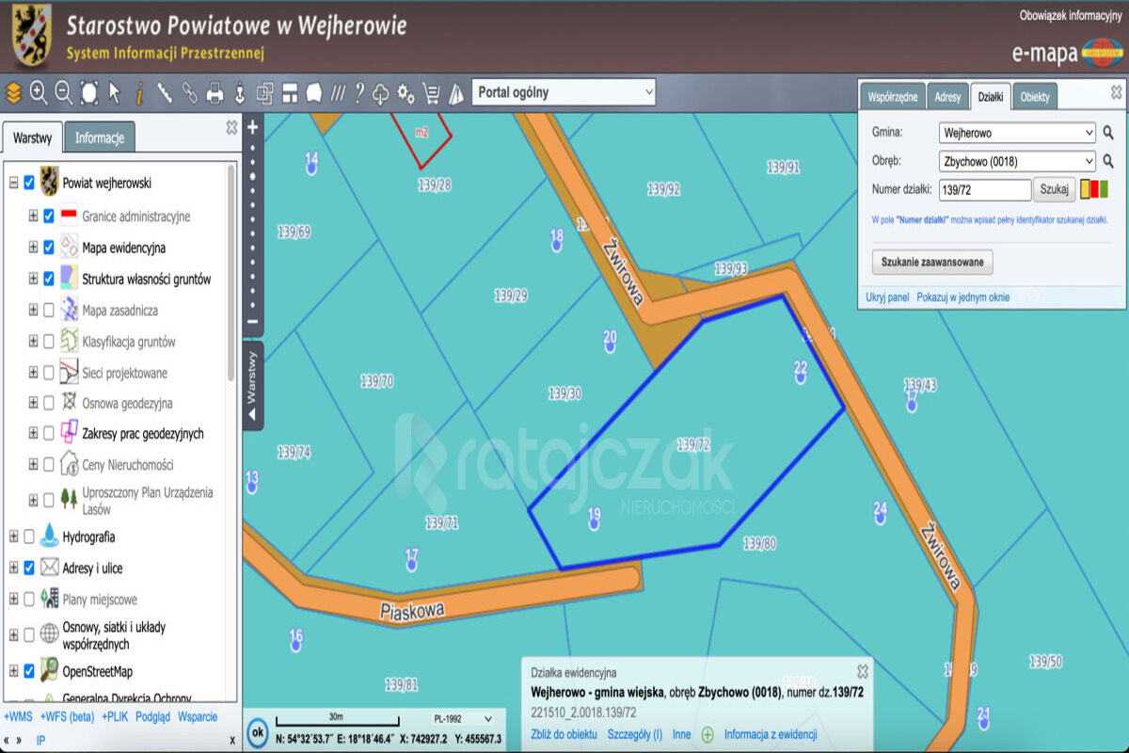
Task: Activate the orange info identify tool
Action: point(139,92)
